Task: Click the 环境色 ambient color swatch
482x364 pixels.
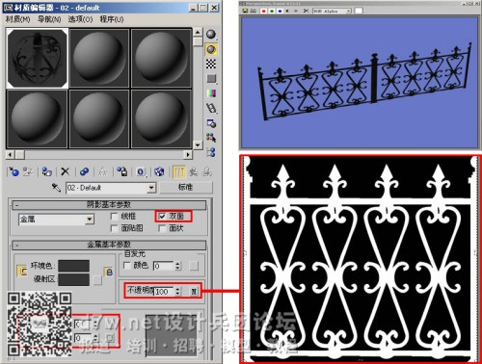Action: tap(74, 266)
